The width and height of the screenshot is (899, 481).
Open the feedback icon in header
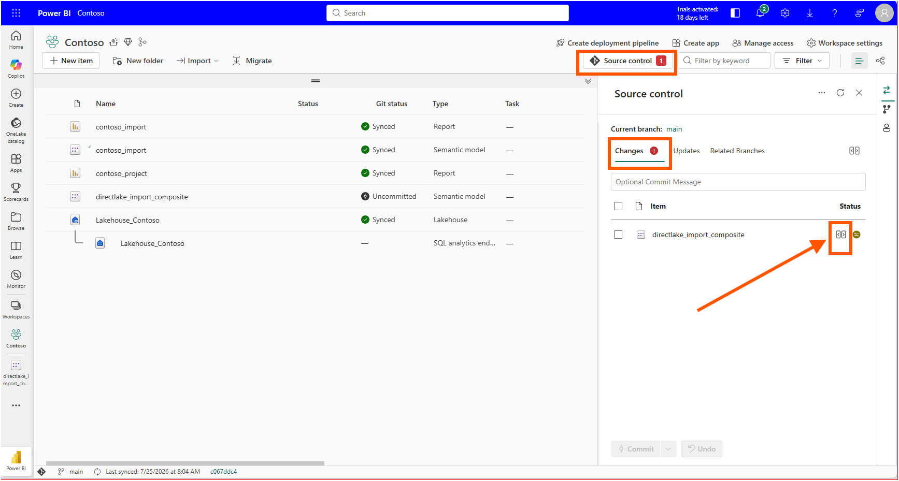click(860, 13)
